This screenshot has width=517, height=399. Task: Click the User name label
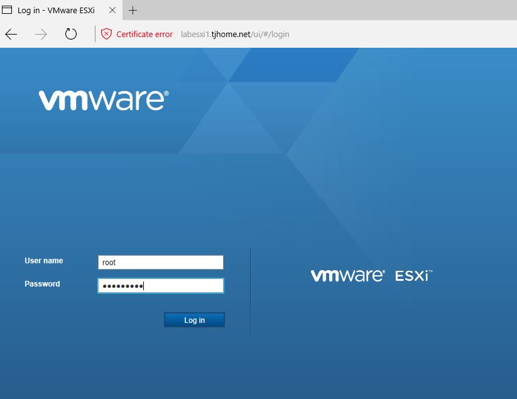(44, 261)
